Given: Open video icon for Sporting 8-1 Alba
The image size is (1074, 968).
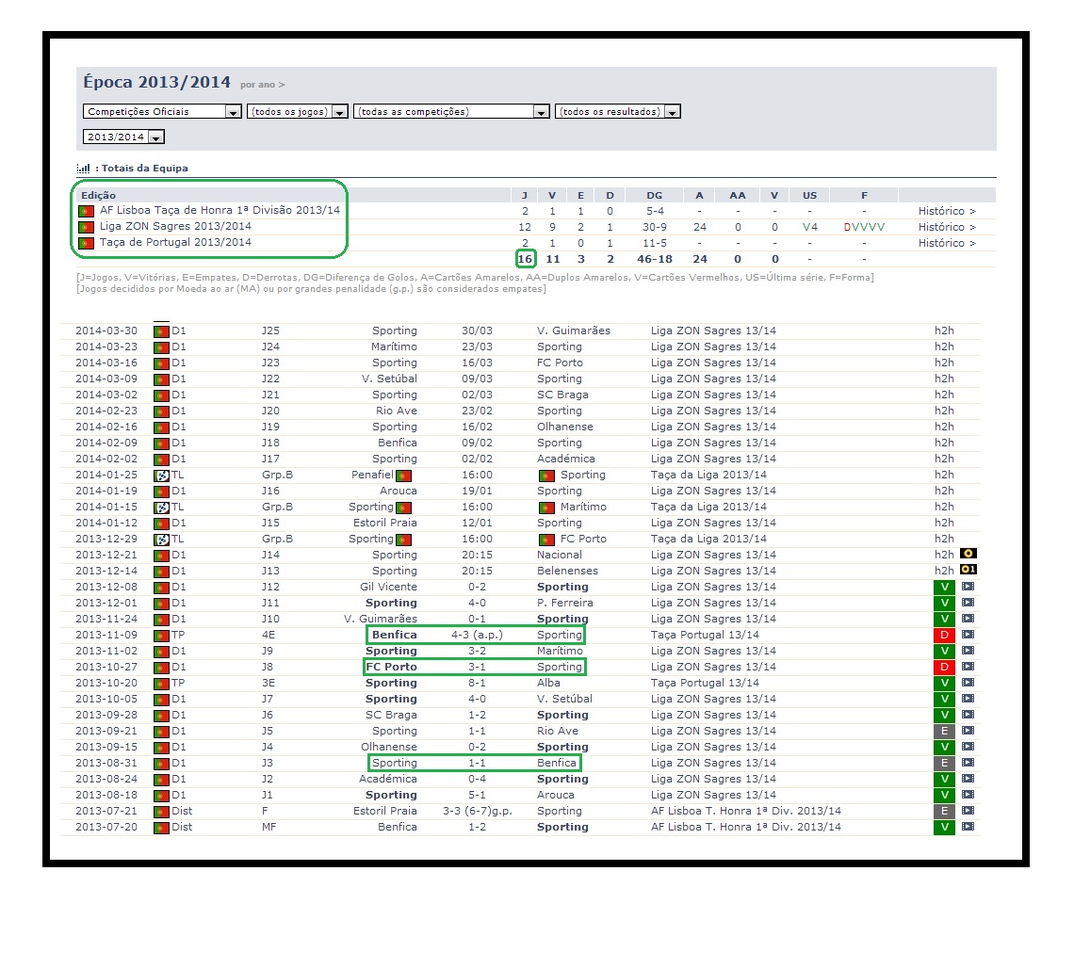Looking at the screenshot, I should point(968,683).
